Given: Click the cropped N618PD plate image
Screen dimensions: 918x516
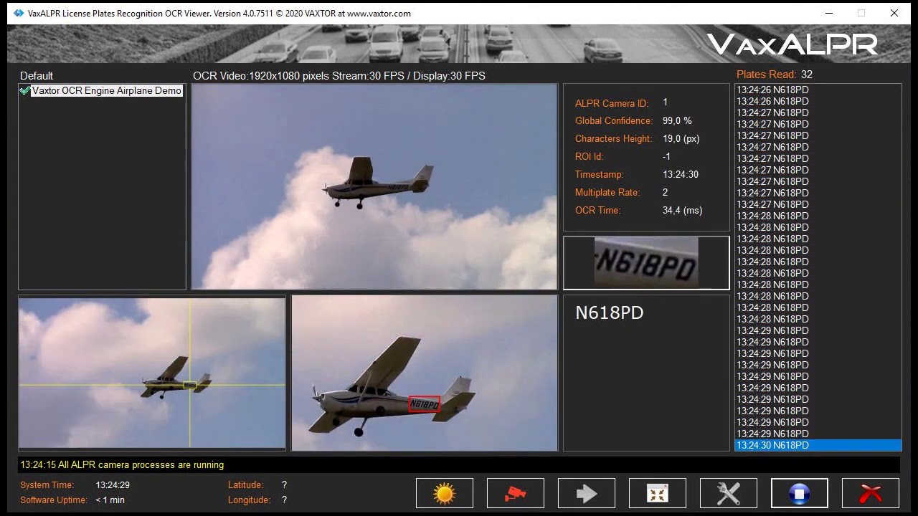Looking at the screenshot, I should [x=646, y=262].
